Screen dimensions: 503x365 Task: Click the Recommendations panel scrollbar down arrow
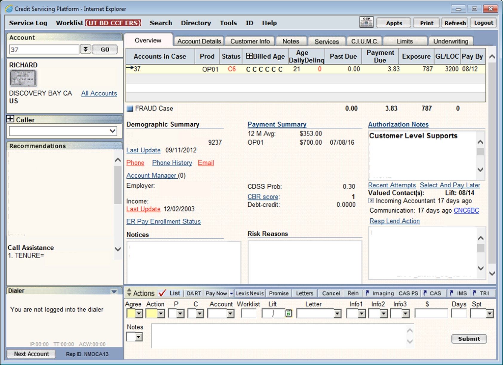click(x=118, y=249)
